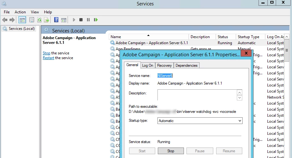The image size is (292, 158).
Task: Click the Refresh toolbar icon
Action: (x=39, y=20)
